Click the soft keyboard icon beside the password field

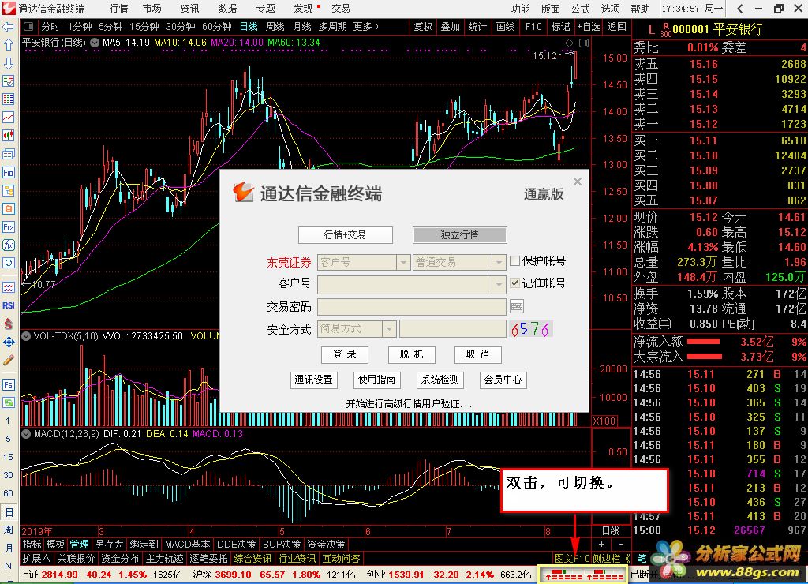(x=516, y=307)
